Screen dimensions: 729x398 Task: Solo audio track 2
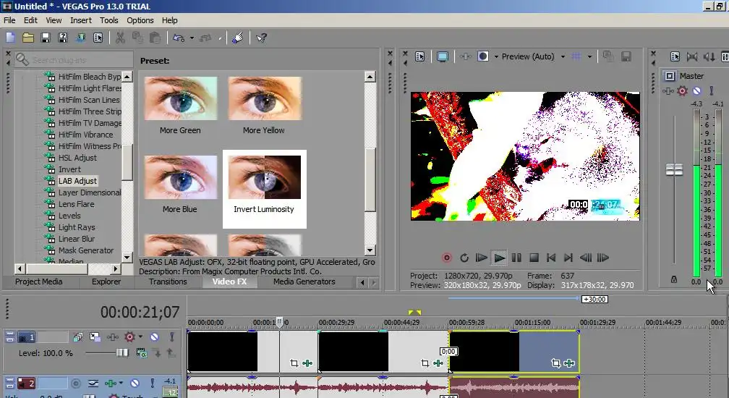(x=152, y=383)
